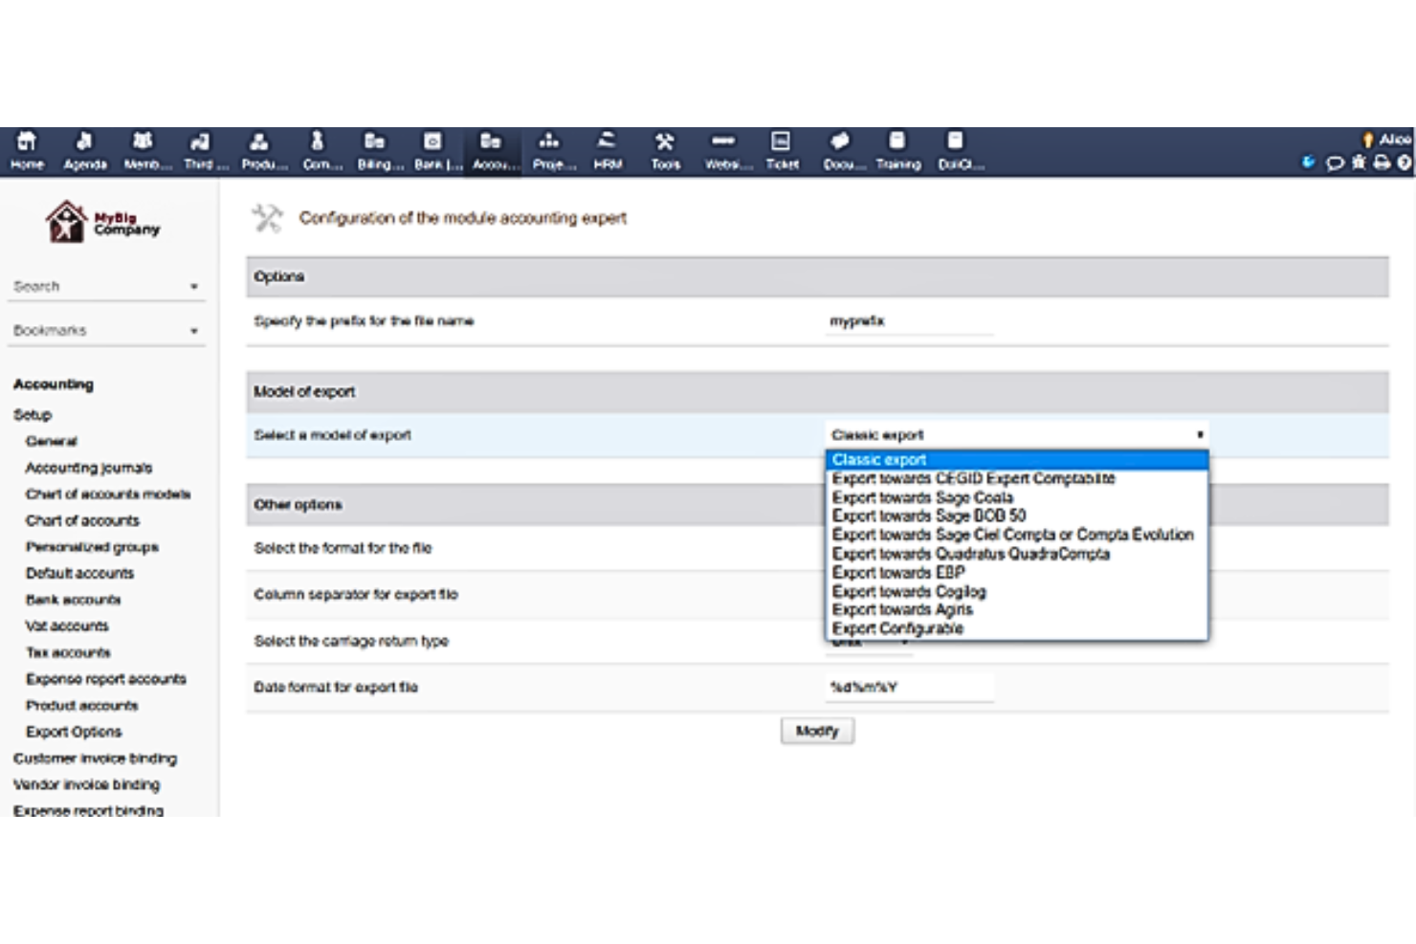1416x944 pixels.
Task: Open the Setup sidebar link
Action: tap(33, 414)
